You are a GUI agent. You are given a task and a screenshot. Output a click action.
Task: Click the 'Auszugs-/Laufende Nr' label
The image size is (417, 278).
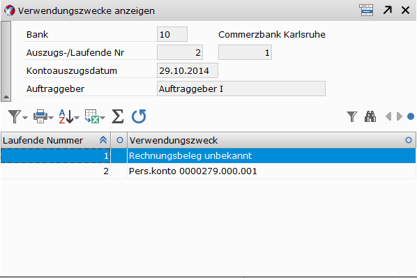[75, 53]
